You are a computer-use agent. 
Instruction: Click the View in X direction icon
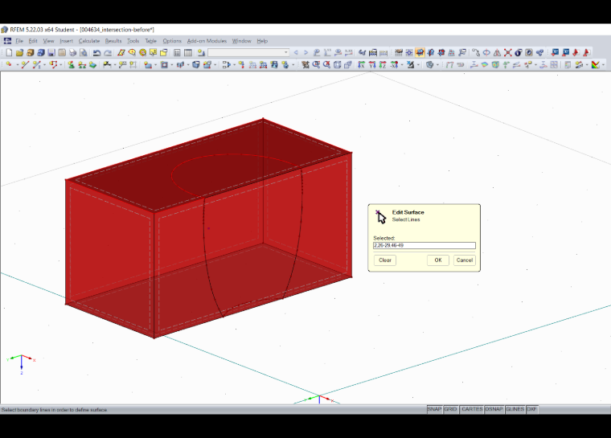(362, 64)
